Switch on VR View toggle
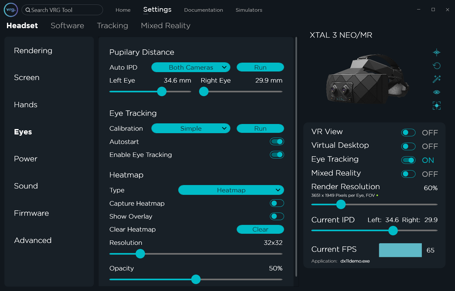 [x=408, y=133]
